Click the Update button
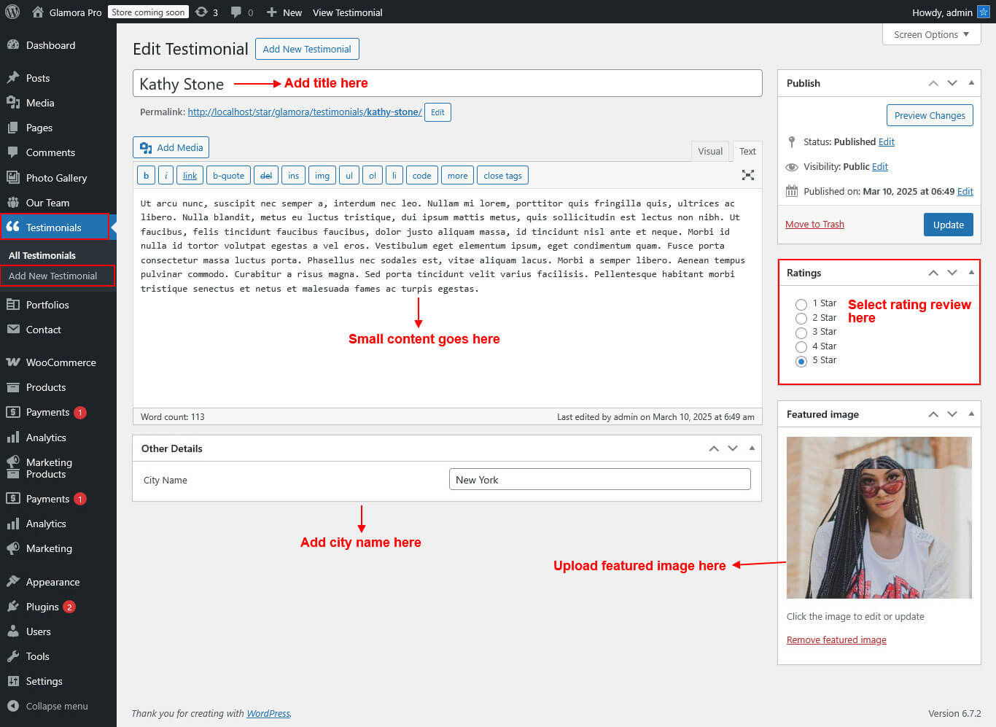Screen dimensions: 996x727 tap(949, 225)
